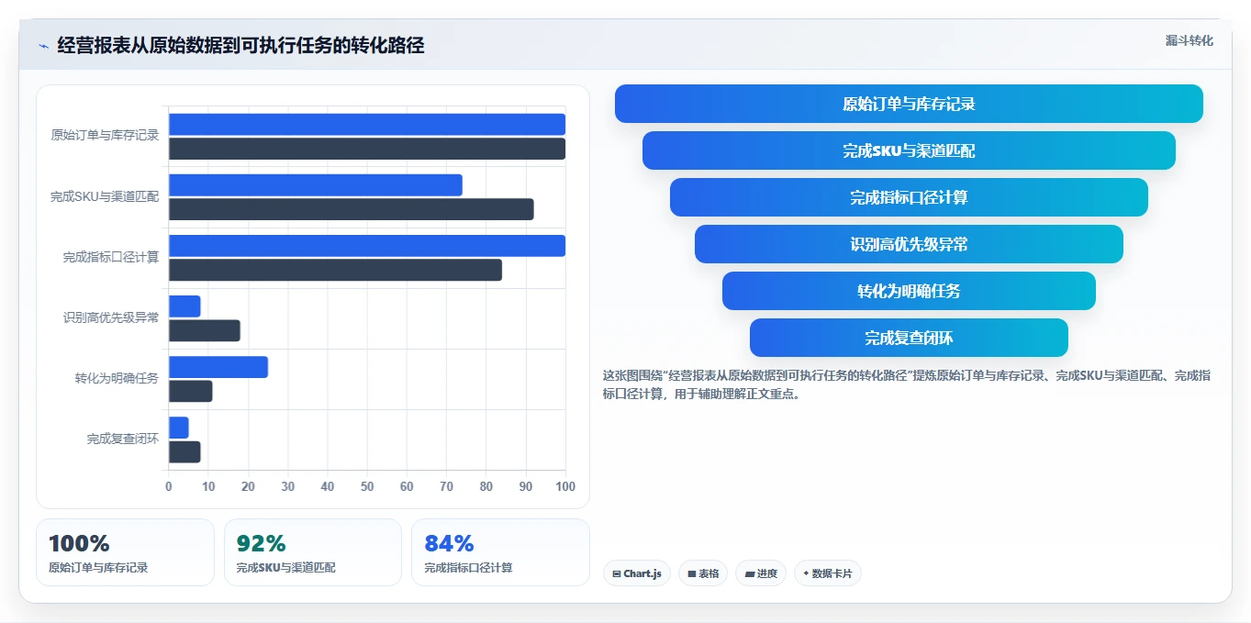Viewport: 1251px width, 623px height.
Task: Click the dark bar for 完成复查闭环
Action: (x=184, y=451)
